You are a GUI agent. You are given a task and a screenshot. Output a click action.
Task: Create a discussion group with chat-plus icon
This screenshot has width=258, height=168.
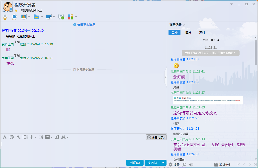pyautogui.click(x=61, y=17)
